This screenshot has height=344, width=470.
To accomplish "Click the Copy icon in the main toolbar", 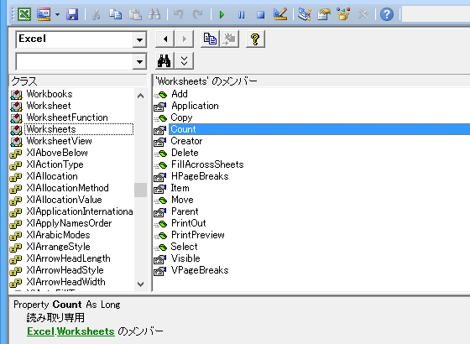I will pos(116,14).
